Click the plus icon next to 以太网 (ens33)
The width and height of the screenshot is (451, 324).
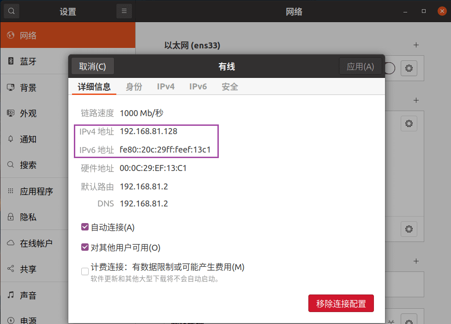[416, 45]
